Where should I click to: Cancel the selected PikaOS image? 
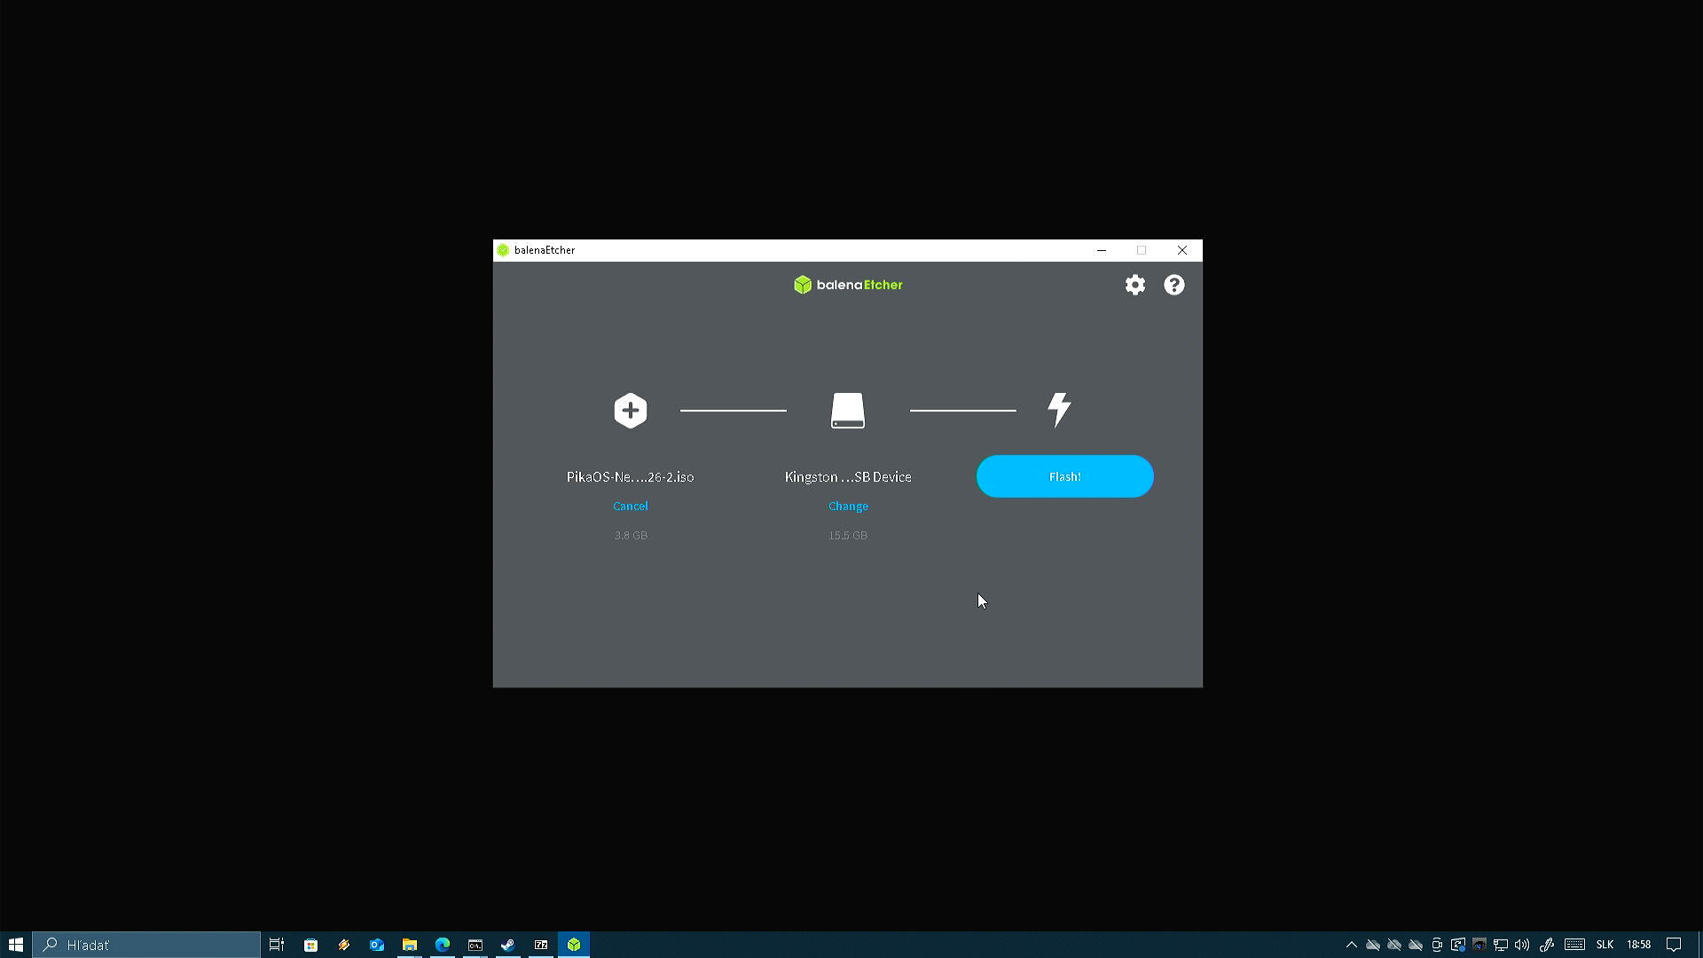coord(630,506)
